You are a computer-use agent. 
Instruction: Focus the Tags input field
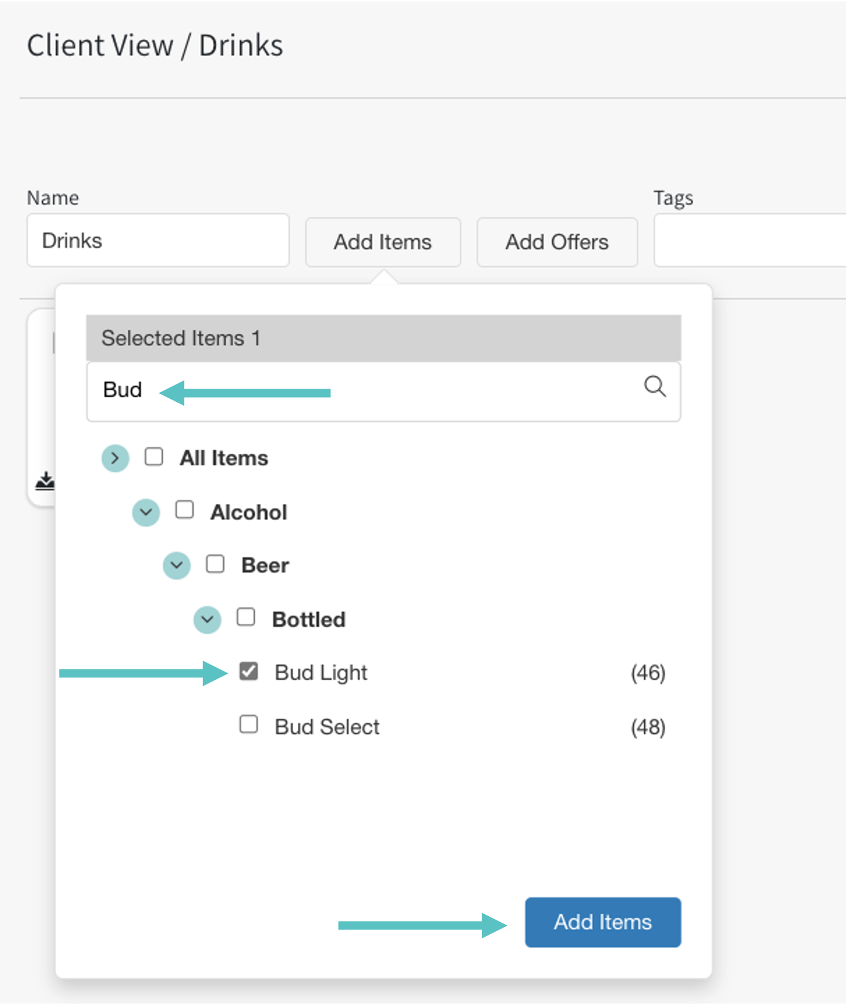750,240
